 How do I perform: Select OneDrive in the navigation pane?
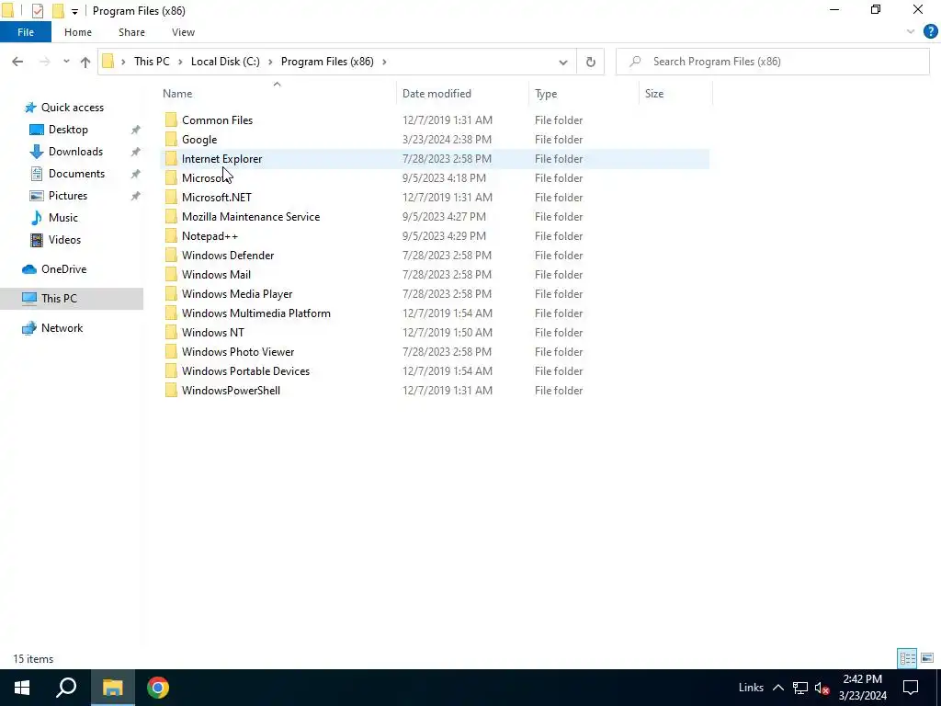63,269
